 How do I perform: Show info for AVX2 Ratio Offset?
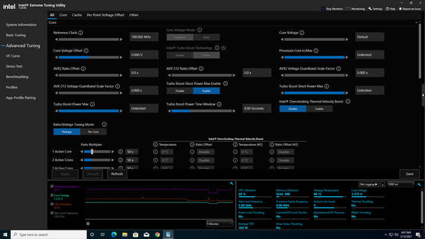83,69
